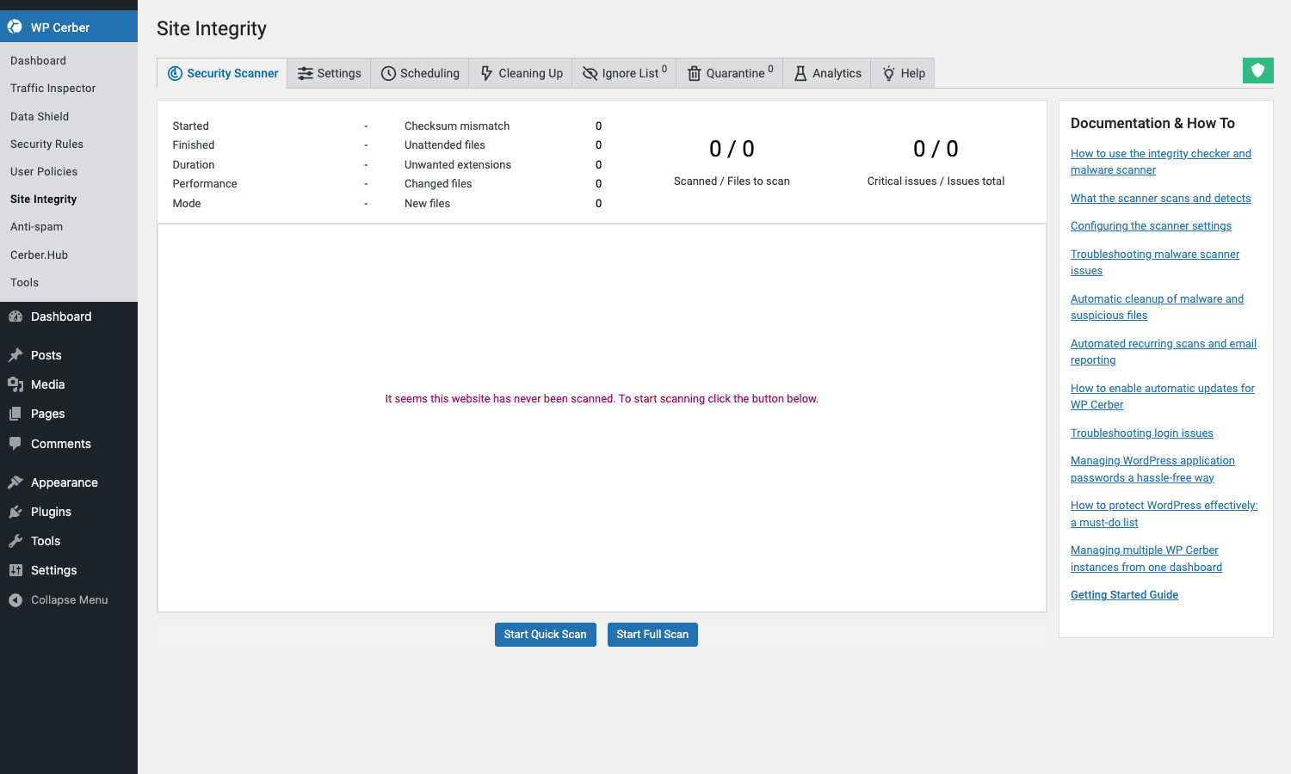Click the WordPress Dashboard gauge icon

(x=15, y=316)
